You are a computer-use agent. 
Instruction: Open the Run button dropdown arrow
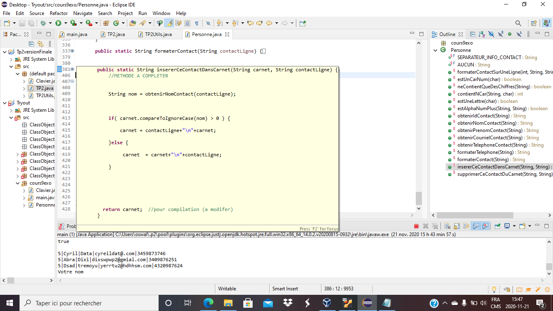[65, 23]
